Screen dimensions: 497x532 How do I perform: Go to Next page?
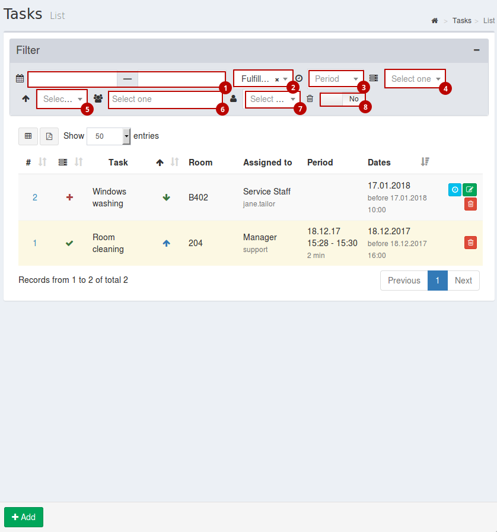(x=463, y=281)
